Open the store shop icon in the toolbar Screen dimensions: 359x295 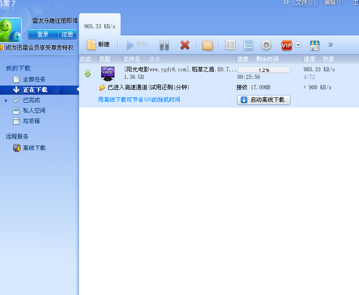pos(315,45)
